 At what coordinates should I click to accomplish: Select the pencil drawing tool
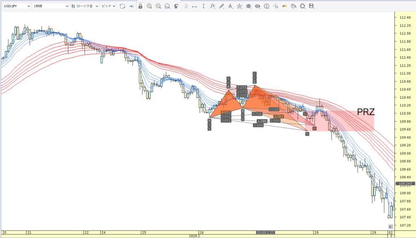click(221, 6)
